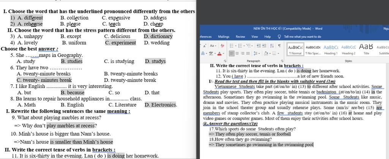389x159 pixels.
Task: Click 'Nam's house is smaller than Minh's house'
Action: [x=63, y=142]
